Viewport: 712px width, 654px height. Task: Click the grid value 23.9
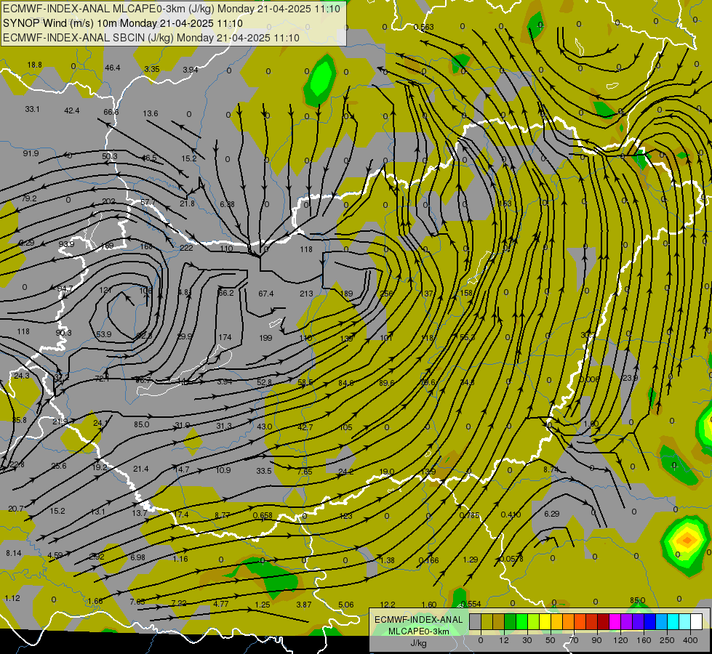click(x=630, y=378)
